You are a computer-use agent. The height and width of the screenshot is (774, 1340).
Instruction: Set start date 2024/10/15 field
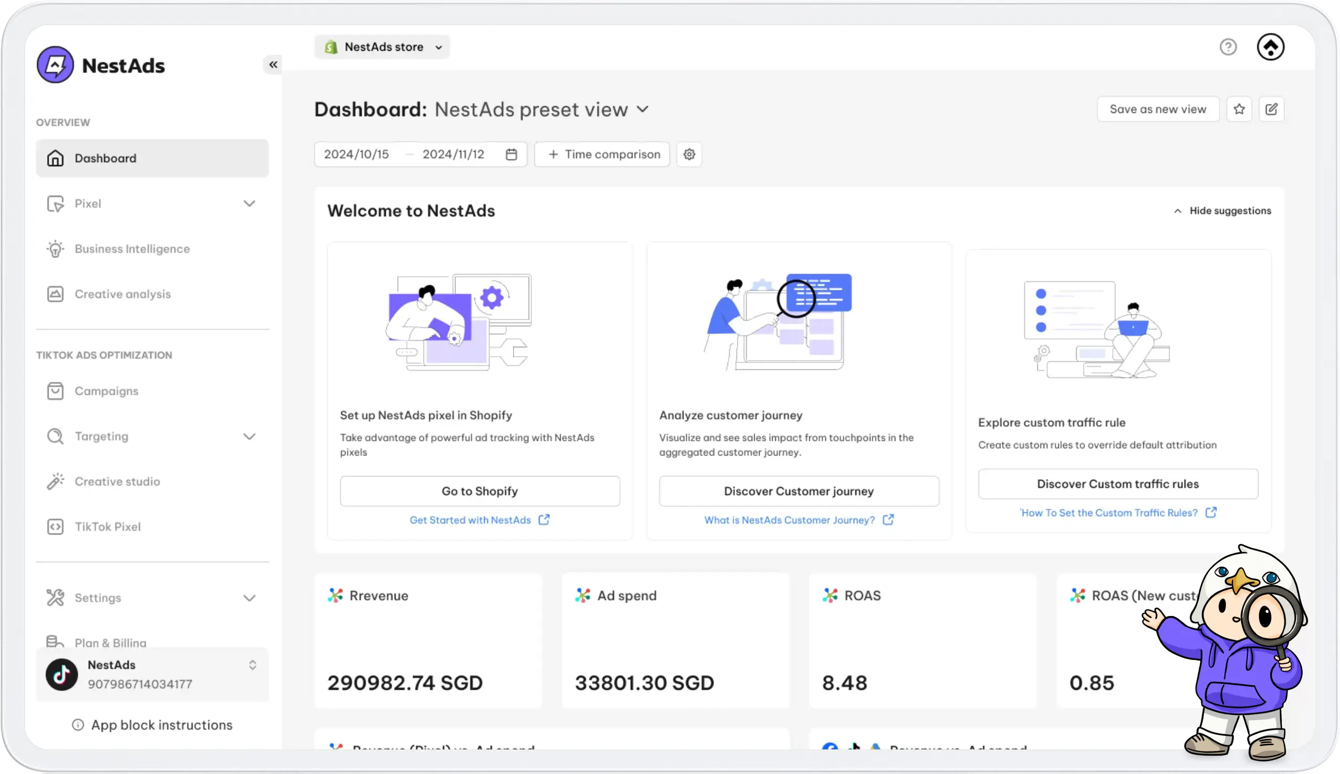coord(356,154)
